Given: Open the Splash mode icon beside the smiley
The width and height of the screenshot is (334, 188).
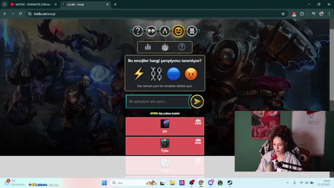Looking at the screenshot, I should tap(192, 31).
